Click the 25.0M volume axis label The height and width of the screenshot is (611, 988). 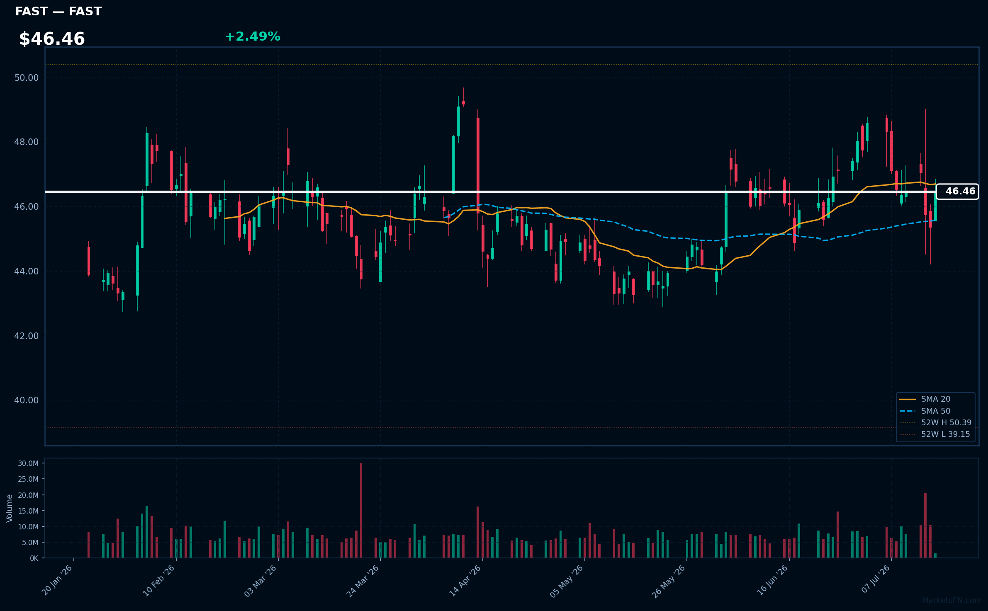pos(28,479)
